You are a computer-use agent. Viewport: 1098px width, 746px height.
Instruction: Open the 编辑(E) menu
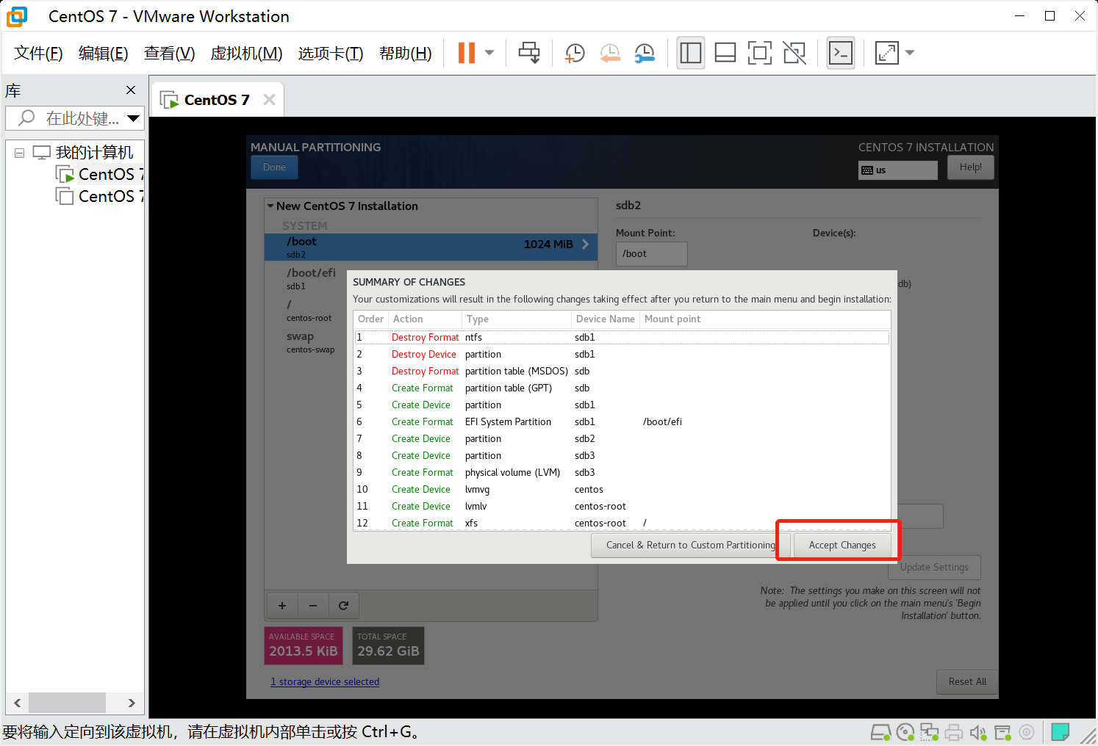[104, 53]
